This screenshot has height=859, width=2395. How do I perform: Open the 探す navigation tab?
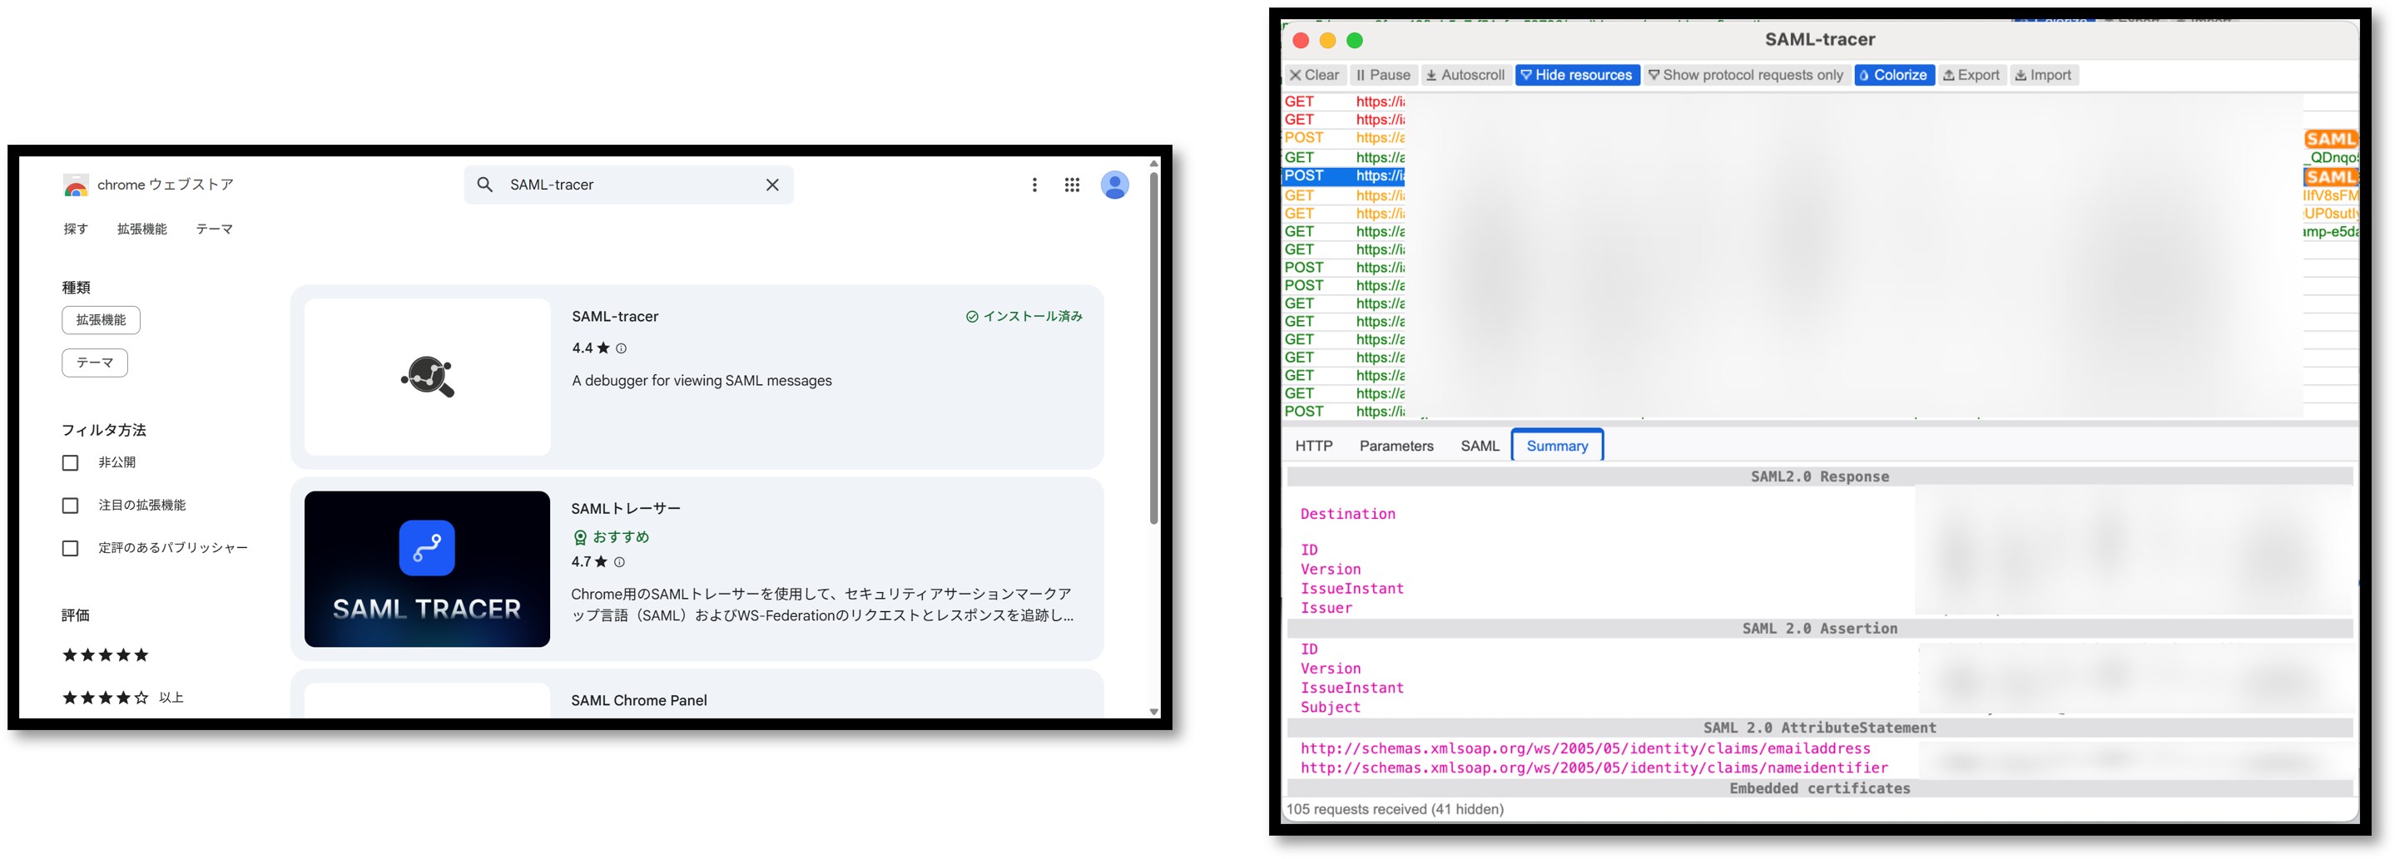coord(75,230)
